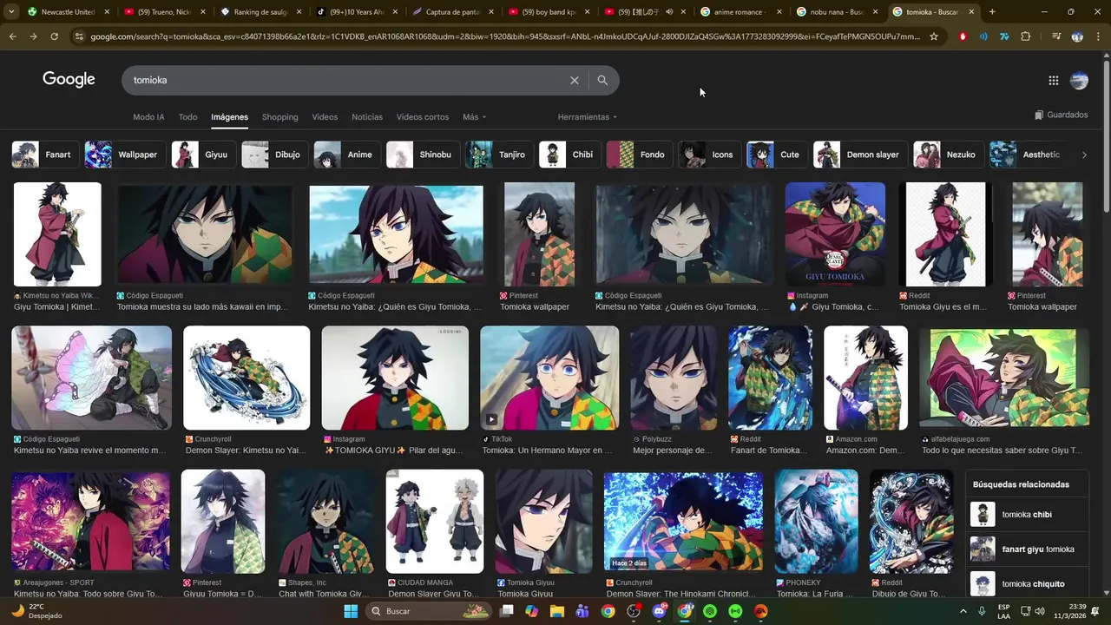Image resolution: width=1111 pixels, height=625 pixels.
Task: Open Copilot from taskbar
Action: (531, 611)
